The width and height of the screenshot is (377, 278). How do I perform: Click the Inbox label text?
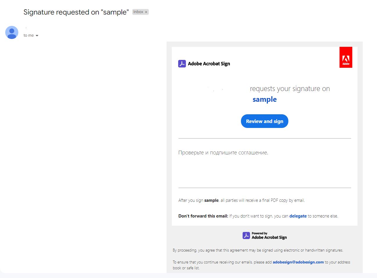(x=138, y=12)
